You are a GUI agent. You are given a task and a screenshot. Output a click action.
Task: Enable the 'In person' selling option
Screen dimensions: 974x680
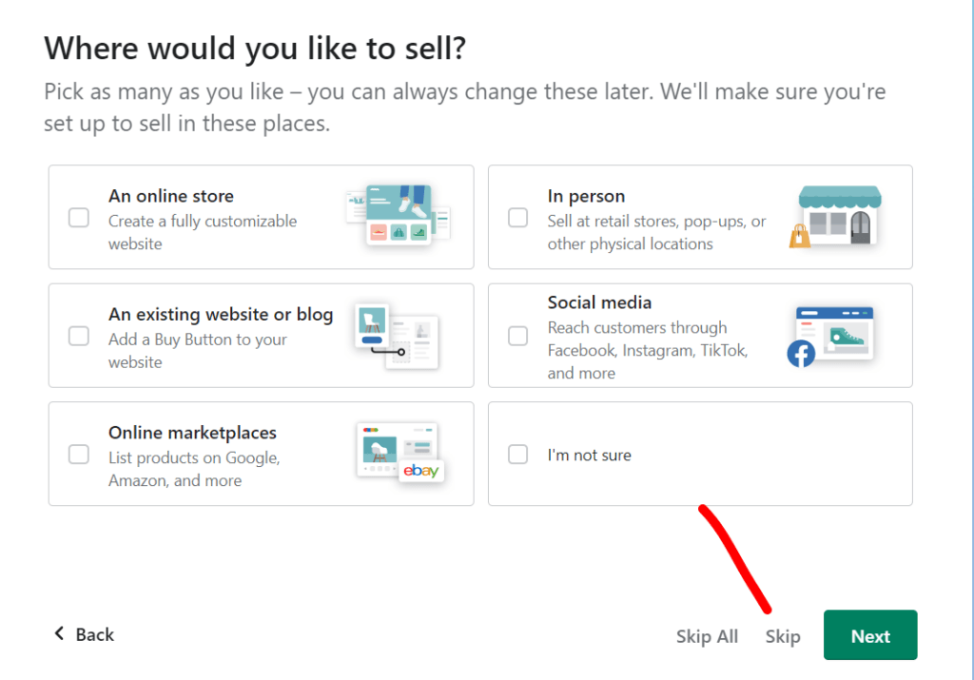coord(517,217)
